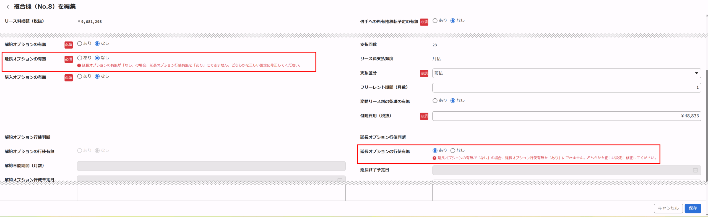
Task: Click the back arrow beside 複合機 title
Action: (8, 7)
